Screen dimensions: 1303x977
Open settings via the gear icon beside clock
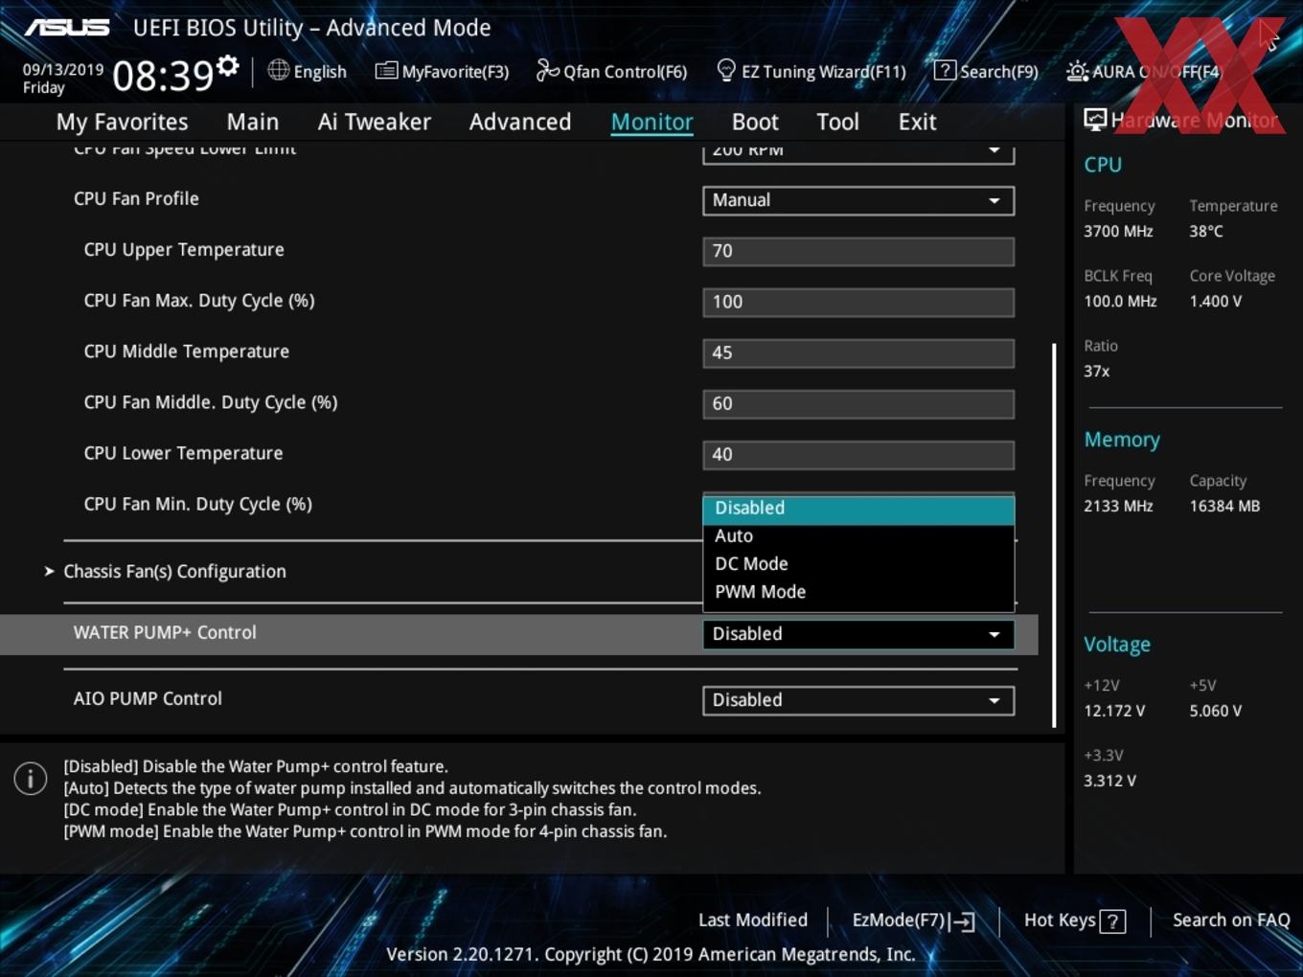click(x=228, y=65)
